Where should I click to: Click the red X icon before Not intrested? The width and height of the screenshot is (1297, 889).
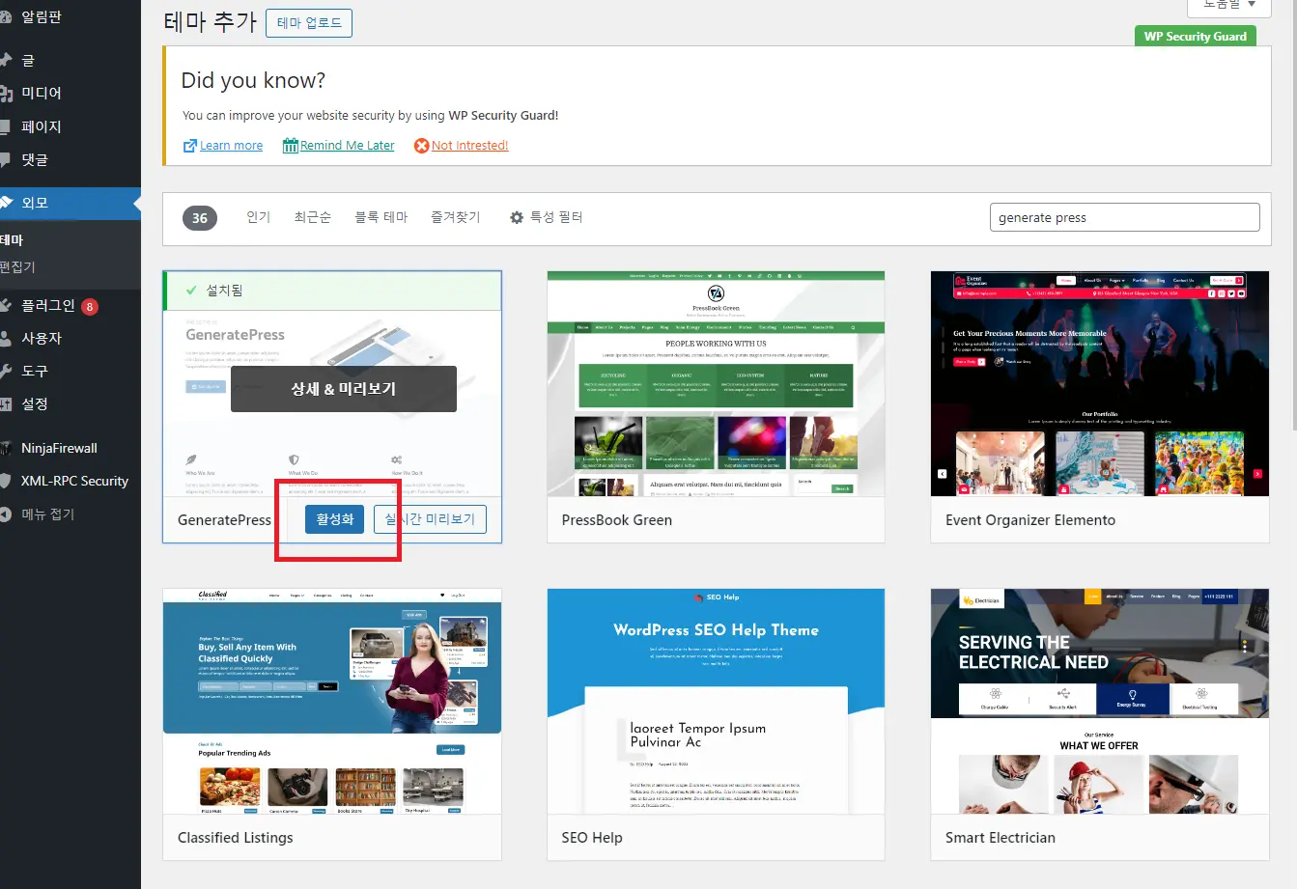click(x=421, y=146)
